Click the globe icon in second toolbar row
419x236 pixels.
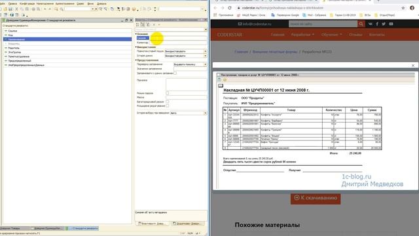pyautogui.click(x=12, y=15)
